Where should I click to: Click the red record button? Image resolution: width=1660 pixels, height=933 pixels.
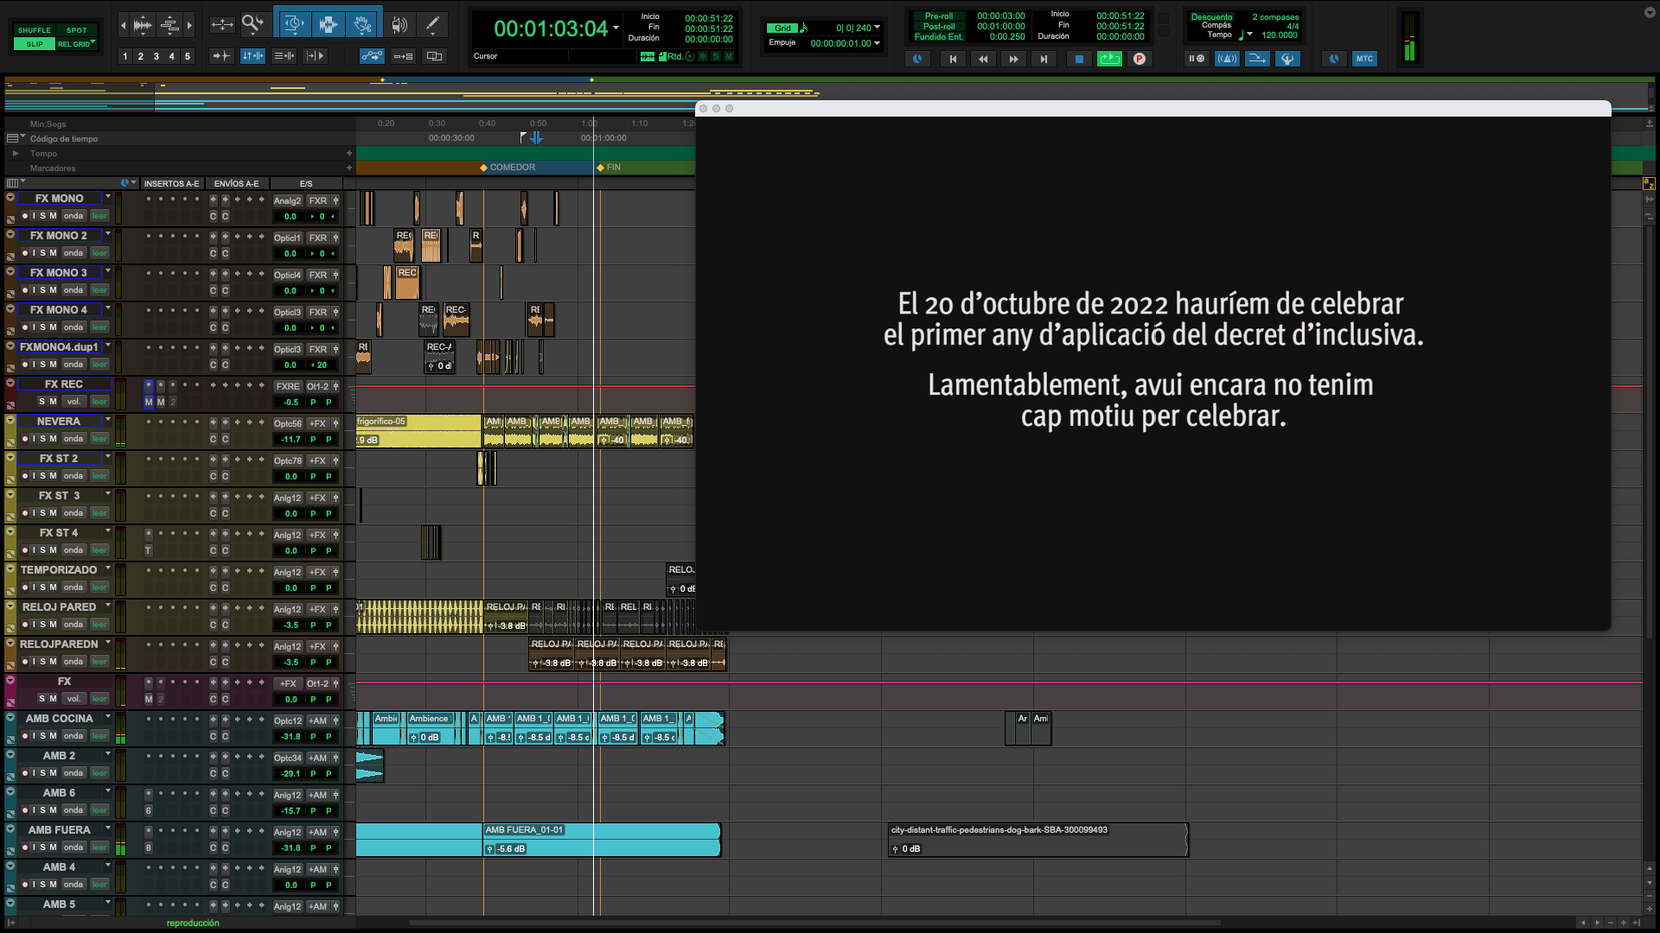1140,59
